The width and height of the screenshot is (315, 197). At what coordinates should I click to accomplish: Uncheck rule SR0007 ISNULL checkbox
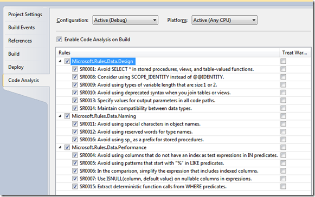pos(75,179)
